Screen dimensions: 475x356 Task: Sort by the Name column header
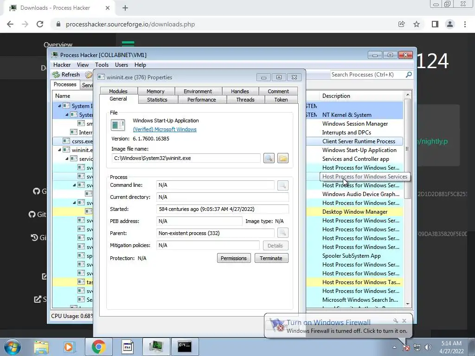click(73, 95)
